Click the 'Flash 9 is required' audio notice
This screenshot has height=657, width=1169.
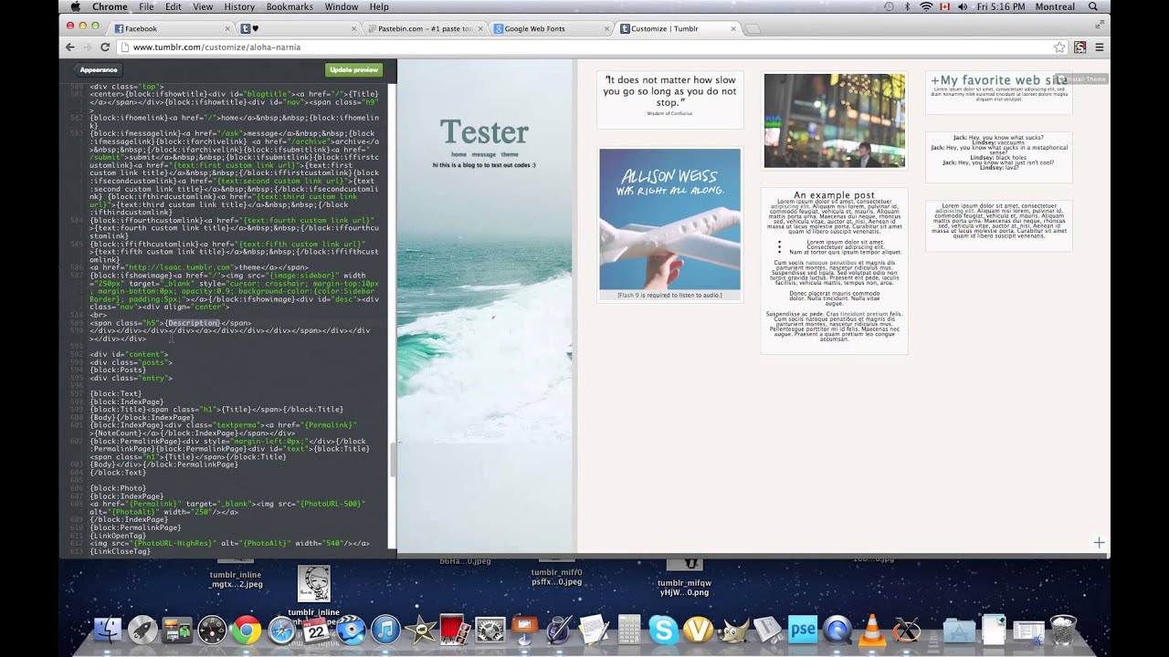669,295
